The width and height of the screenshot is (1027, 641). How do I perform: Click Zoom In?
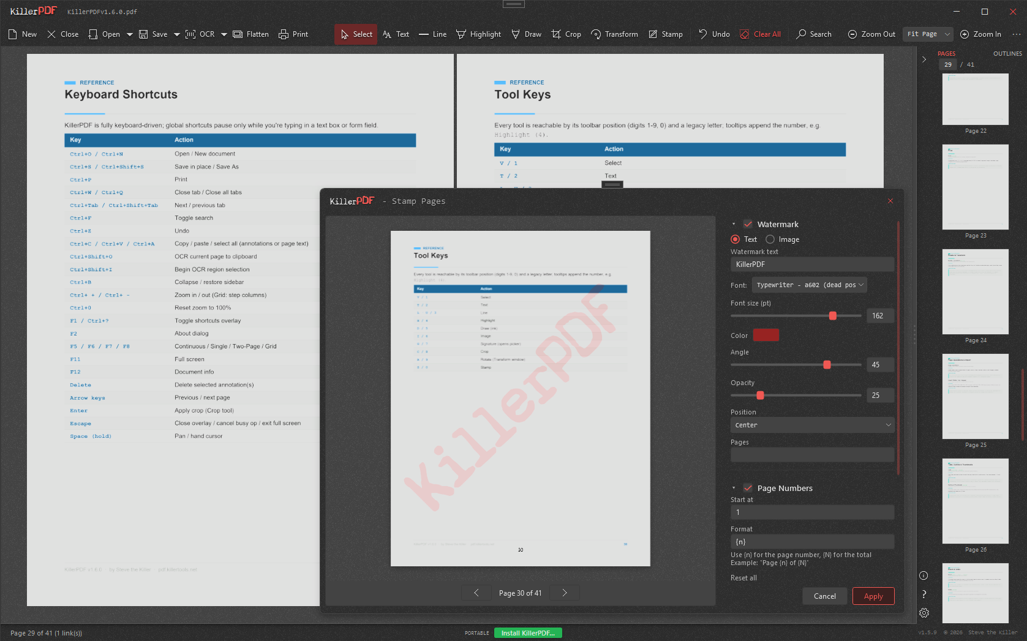(980, 34)
